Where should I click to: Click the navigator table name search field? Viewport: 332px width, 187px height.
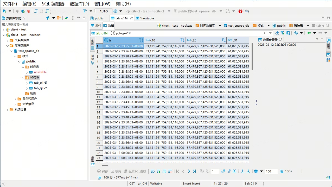point(44,24)
